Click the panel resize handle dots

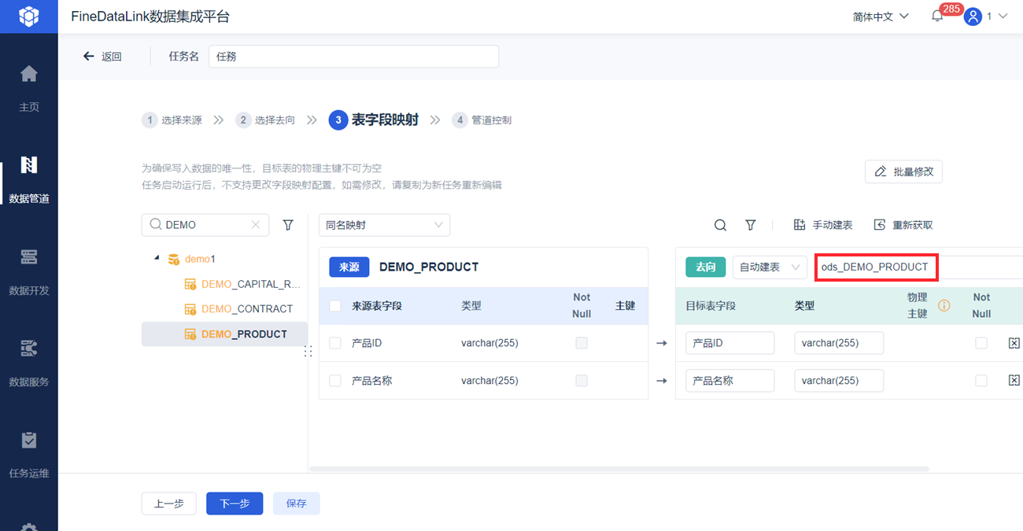308,352
